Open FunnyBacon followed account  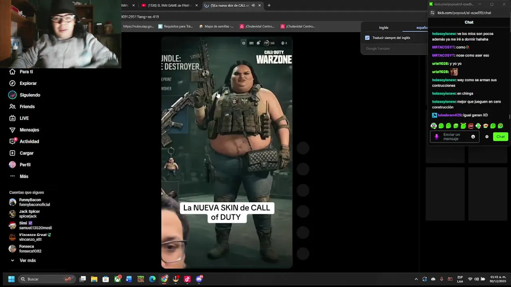pos(30,202)
